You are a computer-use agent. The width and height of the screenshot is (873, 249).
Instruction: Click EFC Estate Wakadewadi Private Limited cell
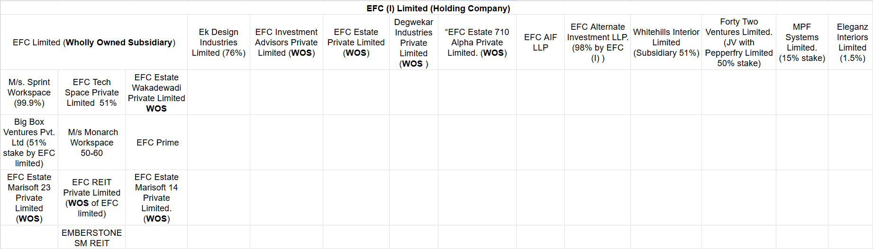click(x=156, y=93)
